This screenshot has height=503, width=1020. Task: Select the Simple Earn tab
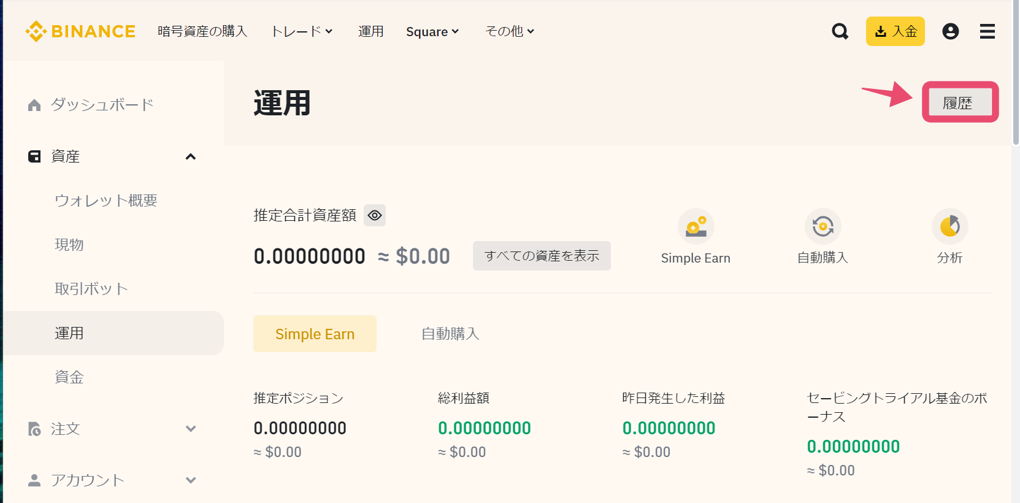pos(315,334)
